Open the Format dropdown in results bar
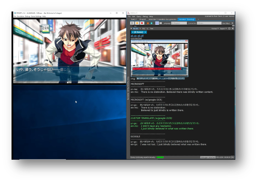This screenshot has width=258, height=182. click(215, 28)
